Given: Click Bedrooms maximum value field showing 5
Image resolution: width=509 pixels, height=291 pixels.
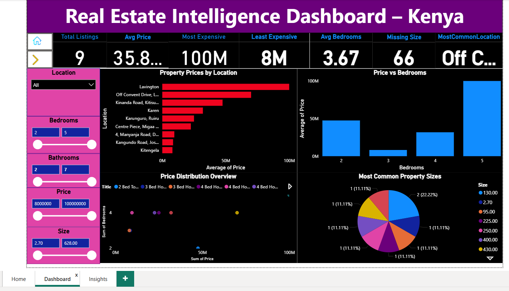Looking at the screenshot, I should coord(75,132).
